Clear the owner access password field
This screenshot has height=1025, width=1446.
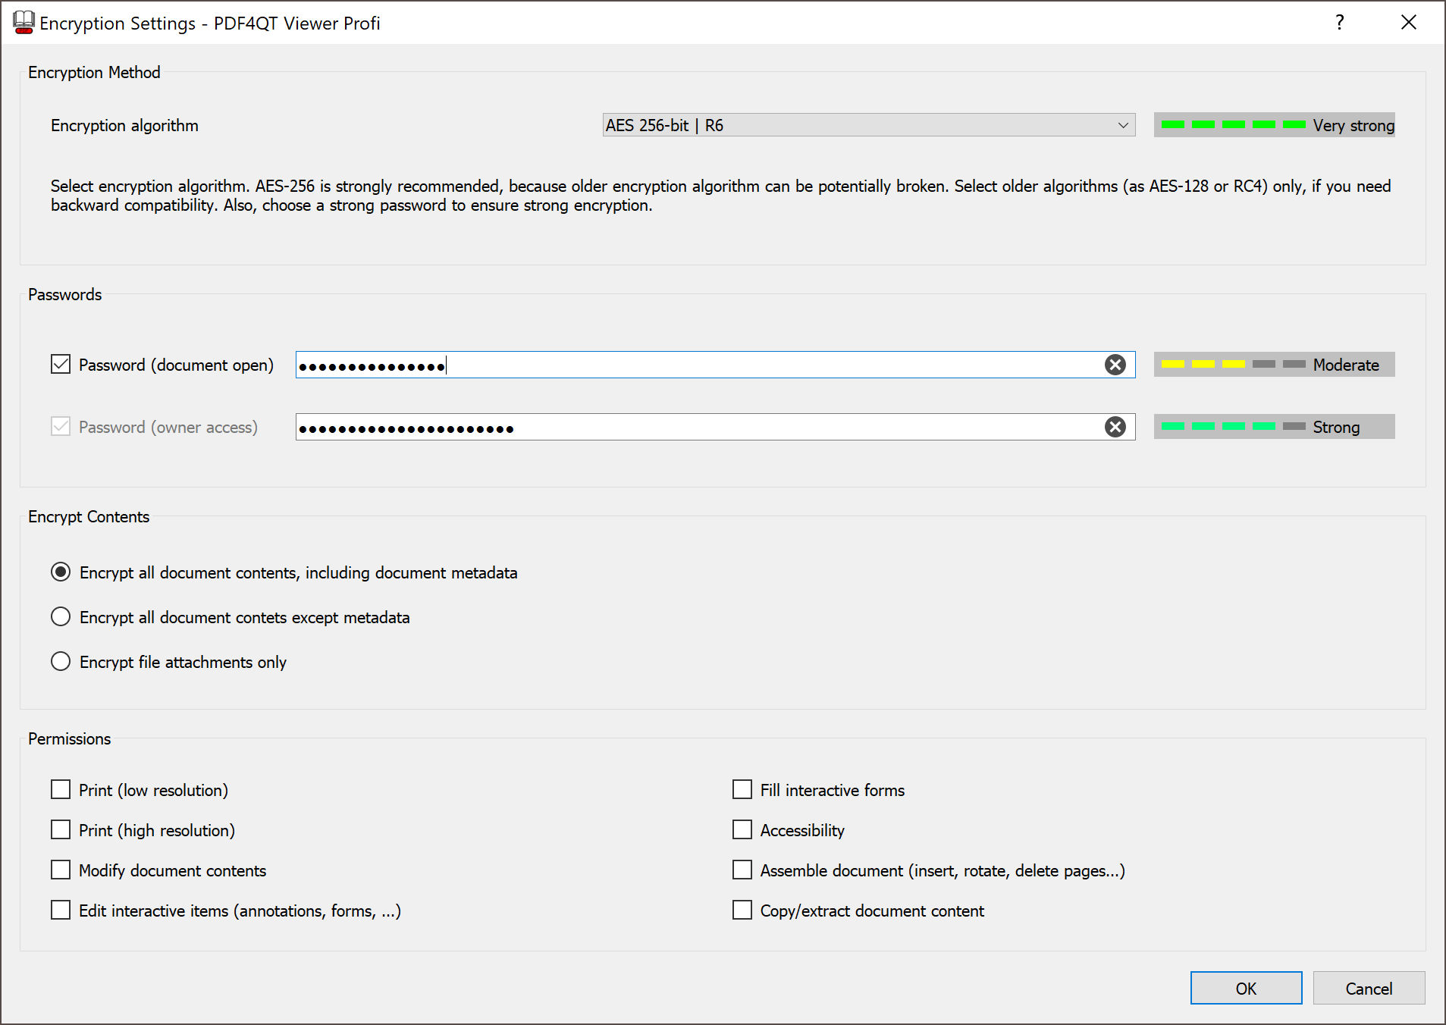tap(1115, 427)
